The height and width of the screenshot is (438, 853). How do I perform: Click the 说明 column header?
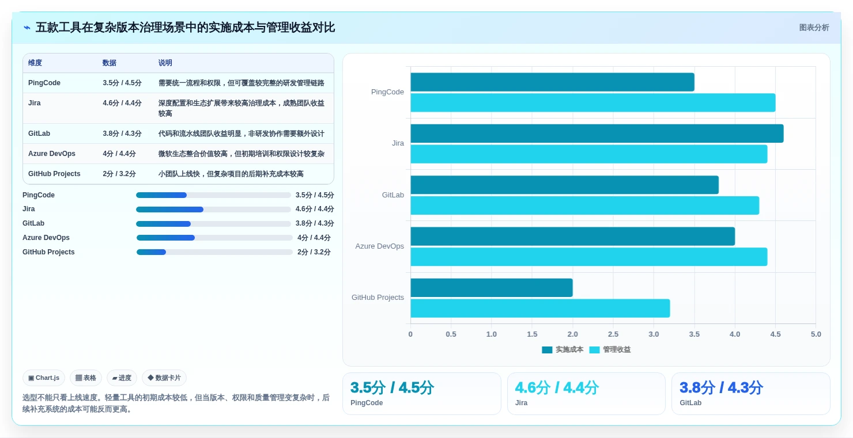pyautogui.click(x=165, y=63)
